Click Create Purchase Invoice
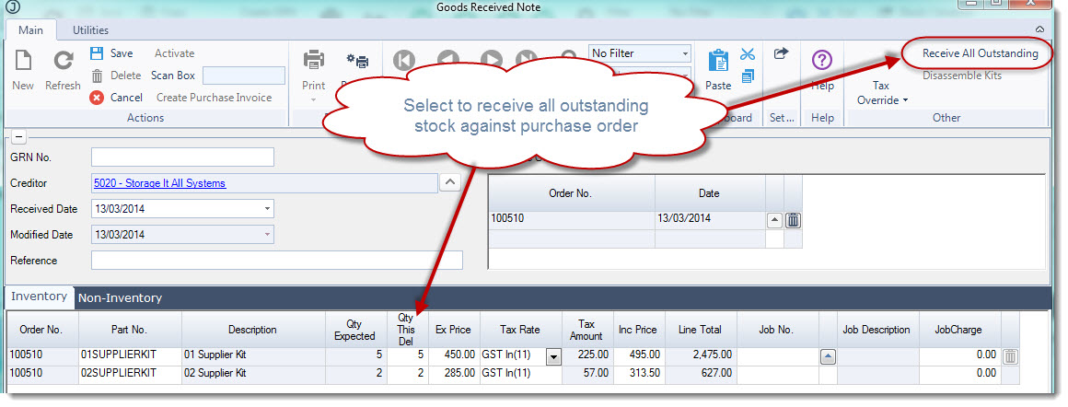The height and width of the screenshot is (407, 1068). point(214,98)
